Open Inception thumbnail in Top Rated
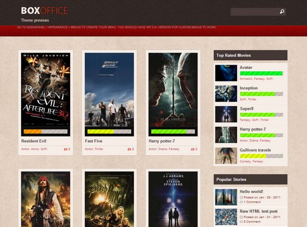 tap(226, 94)
